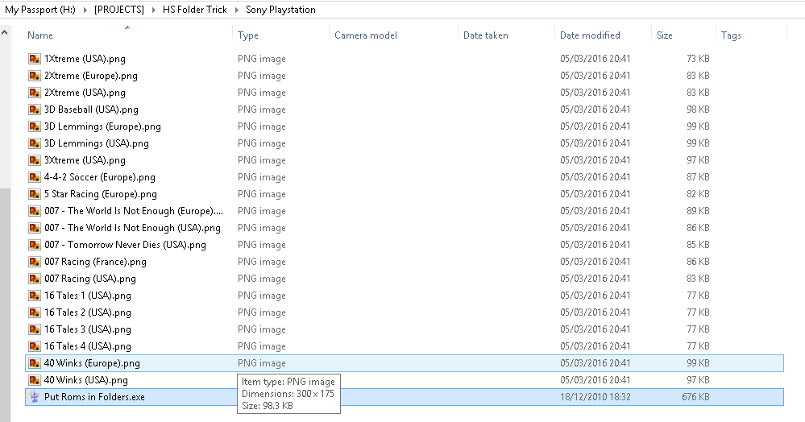Click the 73 KB size value

(698, 59)
